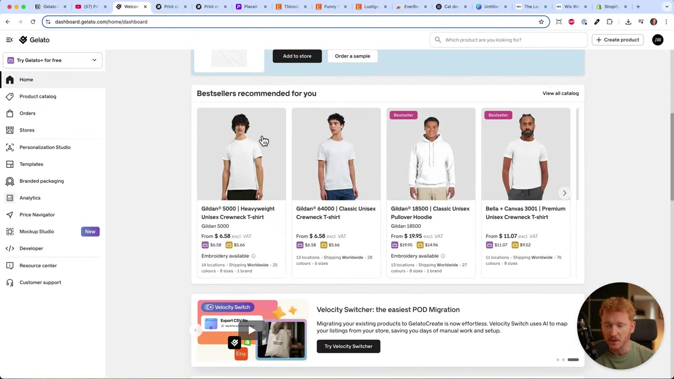The image size is (674, 379).
Task: Click info icon next to Gildan 18500 Embroidery available
Action: pyautogui.click(x=443, y=256)
